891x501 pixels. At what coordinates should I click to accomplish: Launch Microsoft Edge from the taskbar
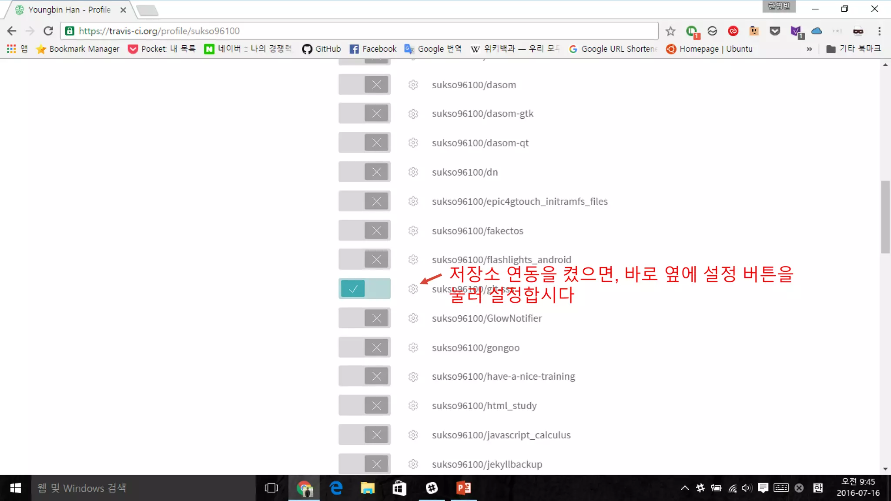(336, 488)
